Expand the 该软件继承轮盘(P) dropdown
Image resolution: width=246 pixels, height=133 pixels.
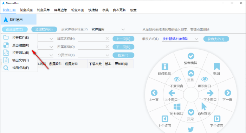point(123,29)
